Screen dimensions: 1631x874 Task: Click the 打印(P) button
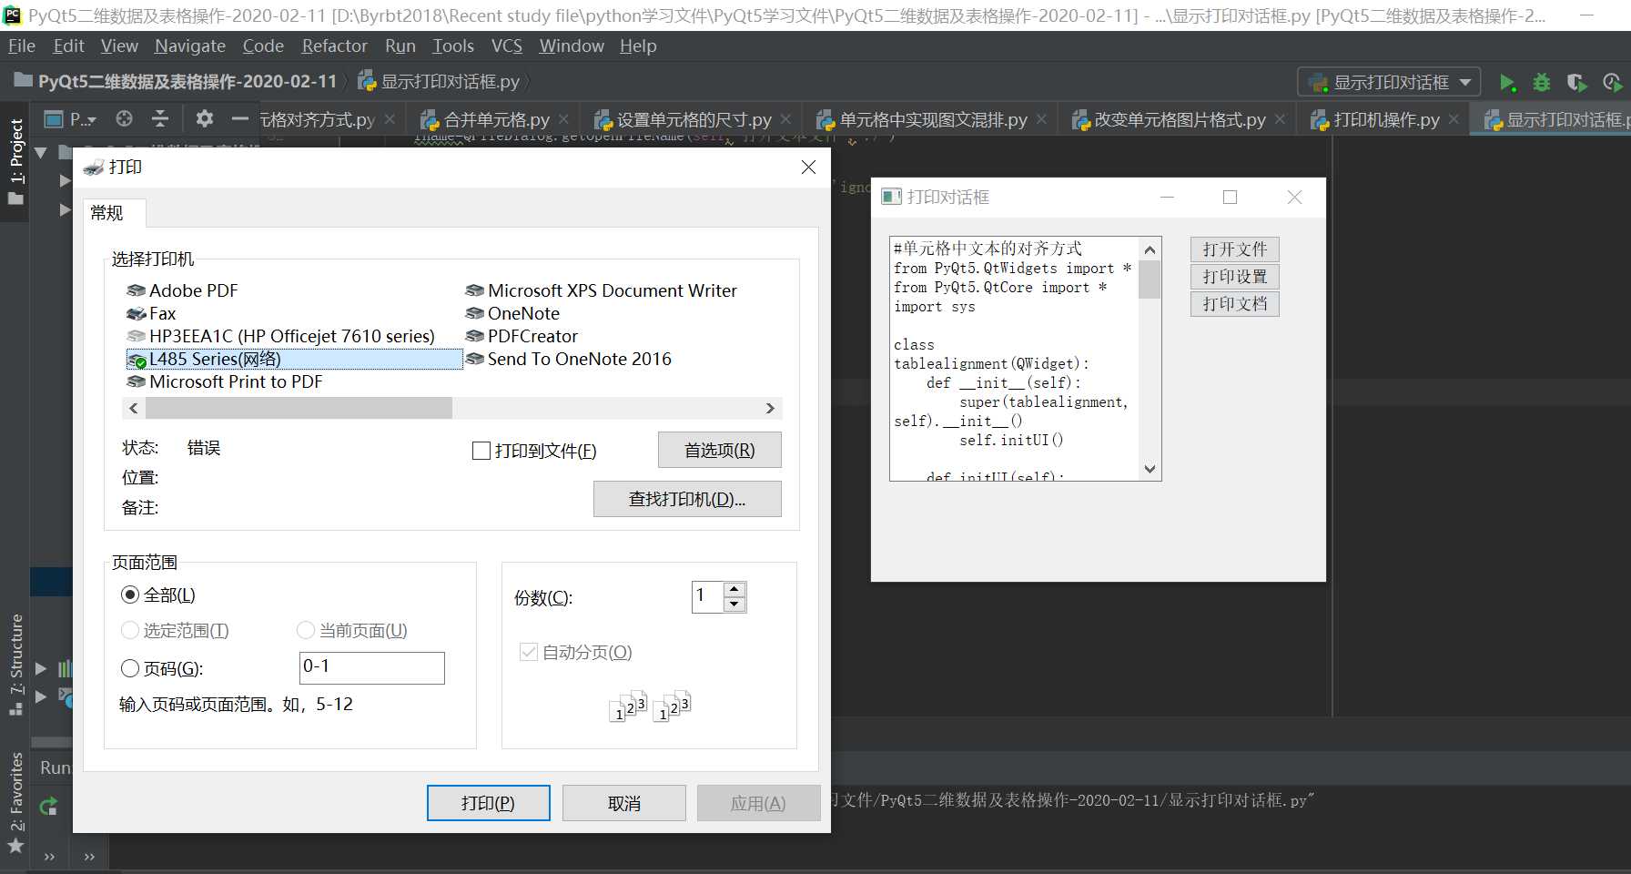[488, 803]
